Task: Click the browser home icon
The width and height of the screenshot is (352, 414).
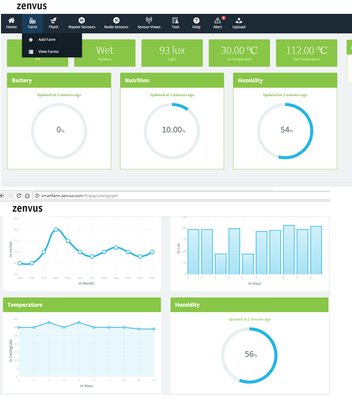Action: coord(27,196)
